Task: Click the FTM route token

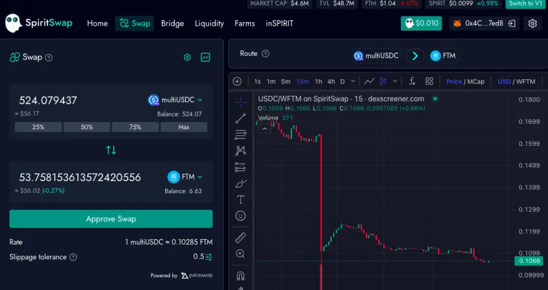Action: (443, 56)
